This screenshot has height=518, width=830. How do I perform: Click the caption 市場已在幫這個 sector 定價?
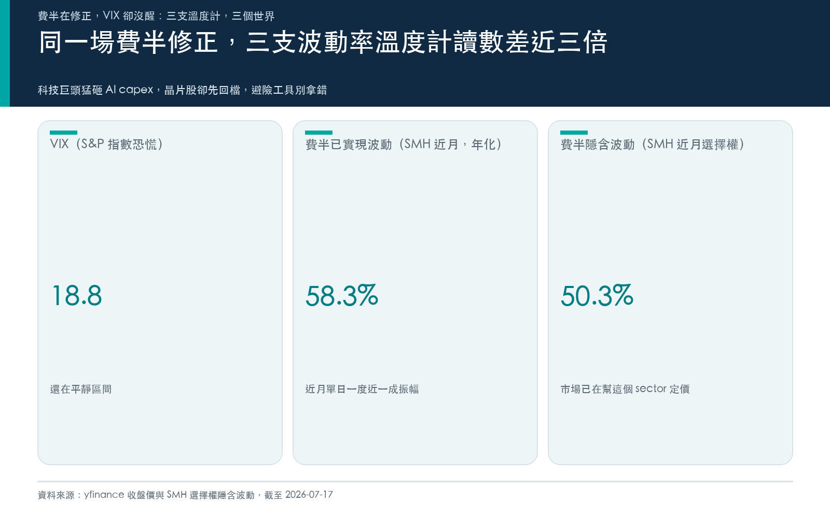625,389
